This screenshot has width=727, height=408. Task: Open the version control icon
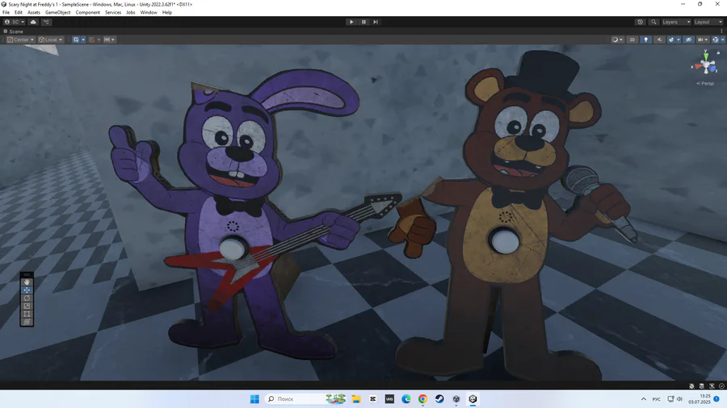pyautogui.click(x=46, y=22)
